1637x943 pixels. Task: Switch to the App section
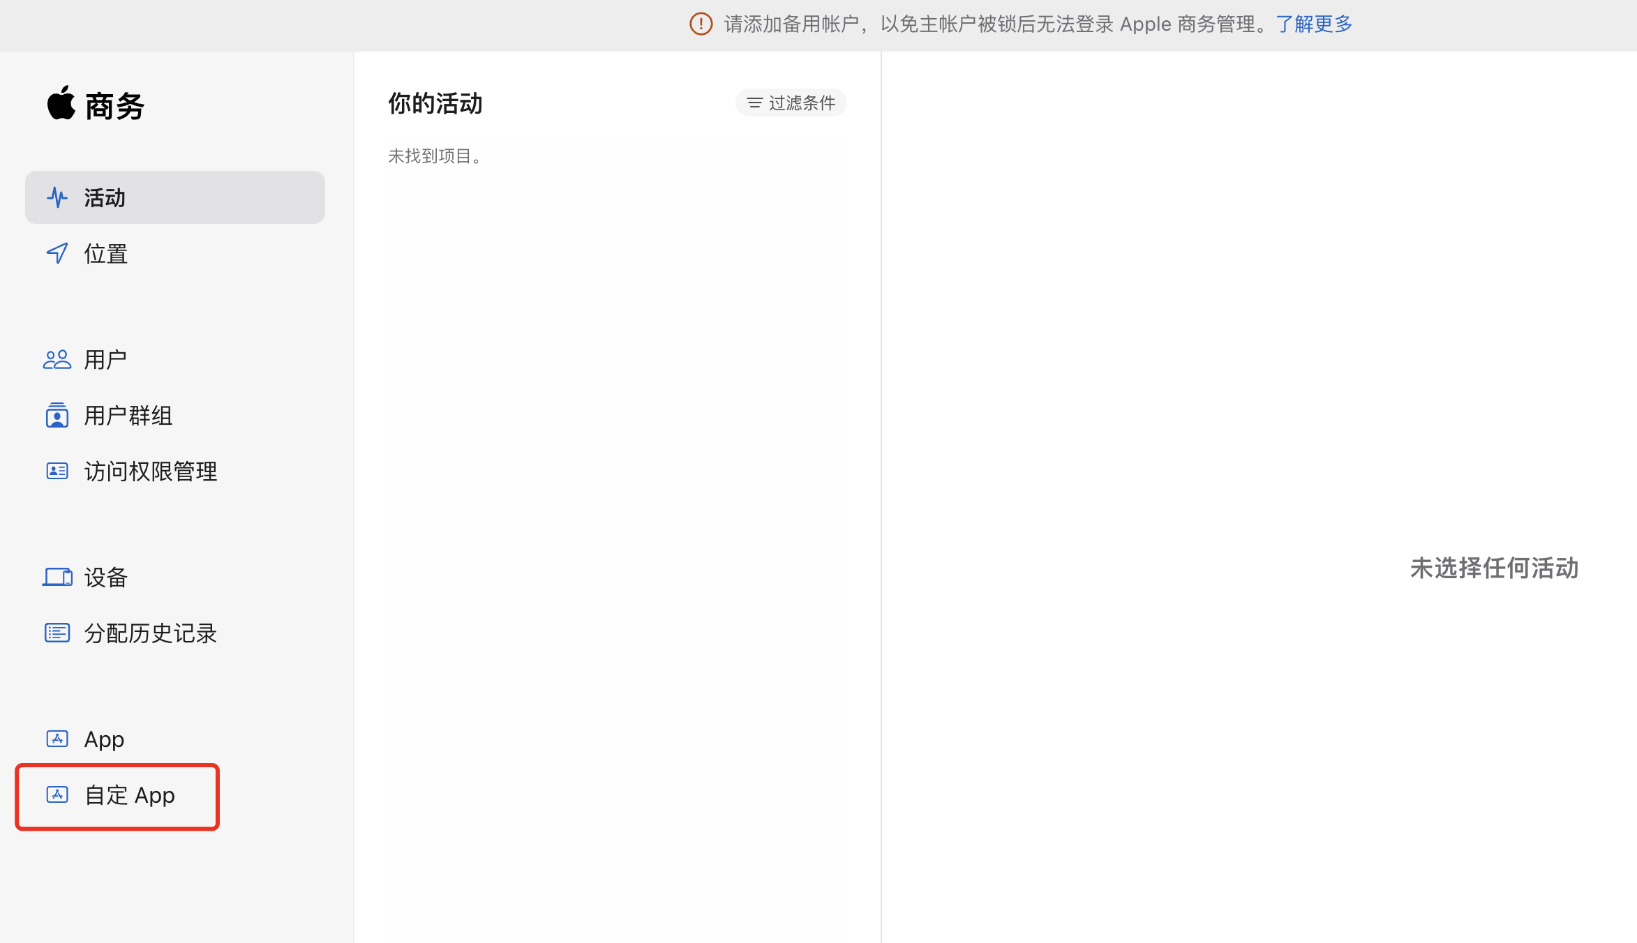pos(103,738)
